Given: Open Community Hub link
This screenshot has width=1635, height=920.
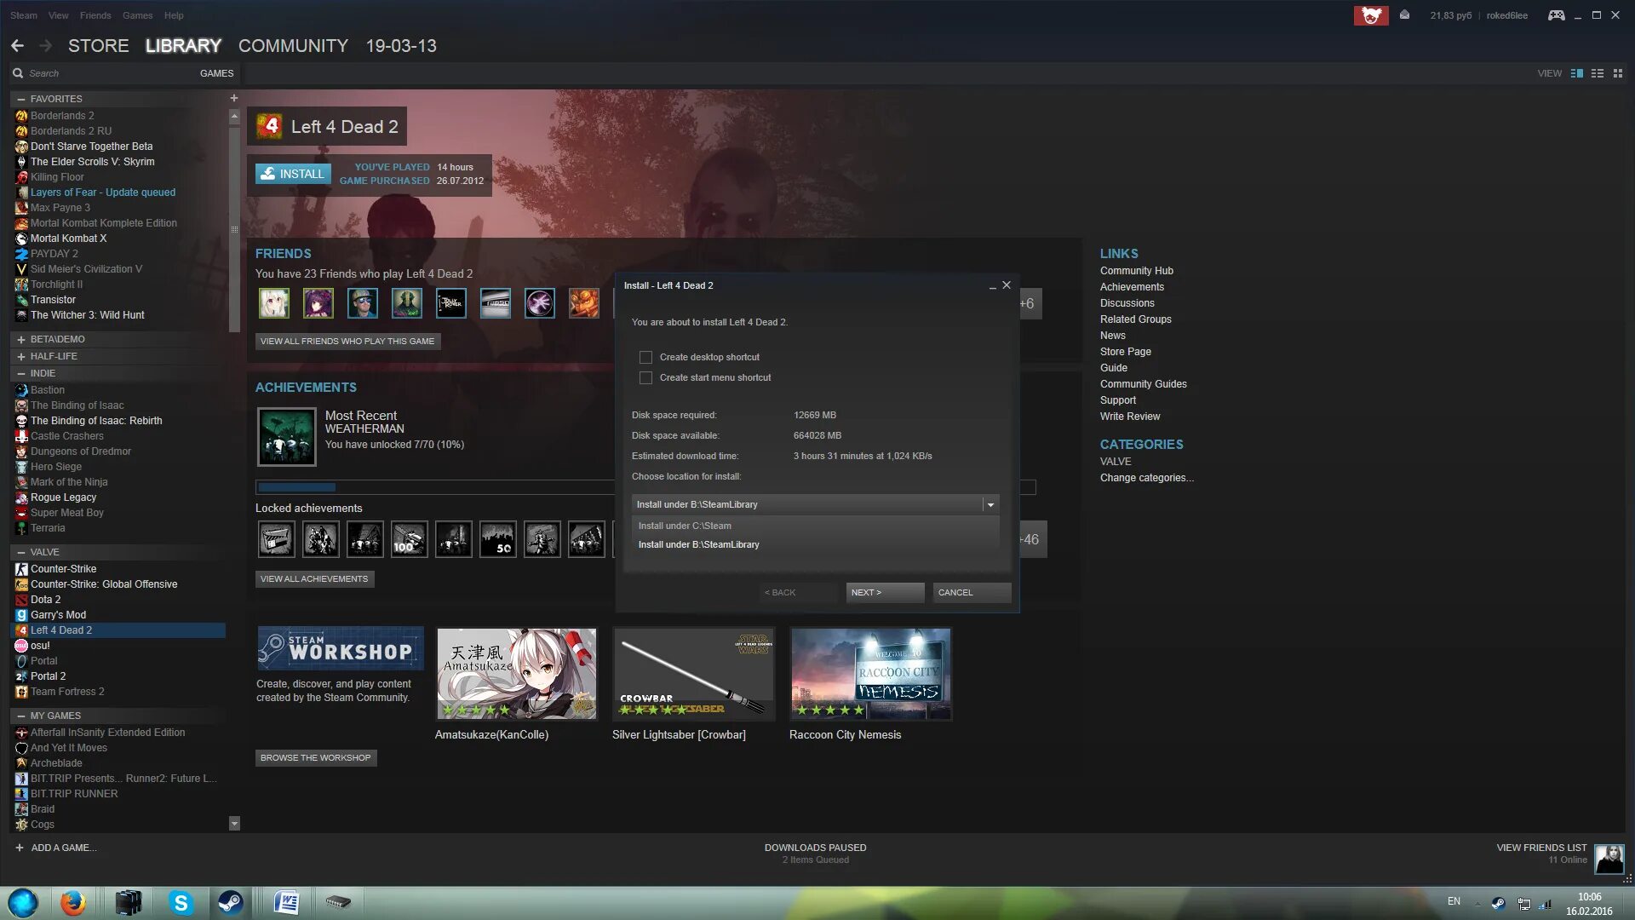Looking at the screenshot, I should click(1137, 271).
